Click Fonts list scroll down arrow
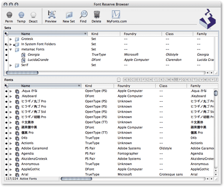Image resolution: width=224 pixels, height=187 pixels. pos(216,175)
